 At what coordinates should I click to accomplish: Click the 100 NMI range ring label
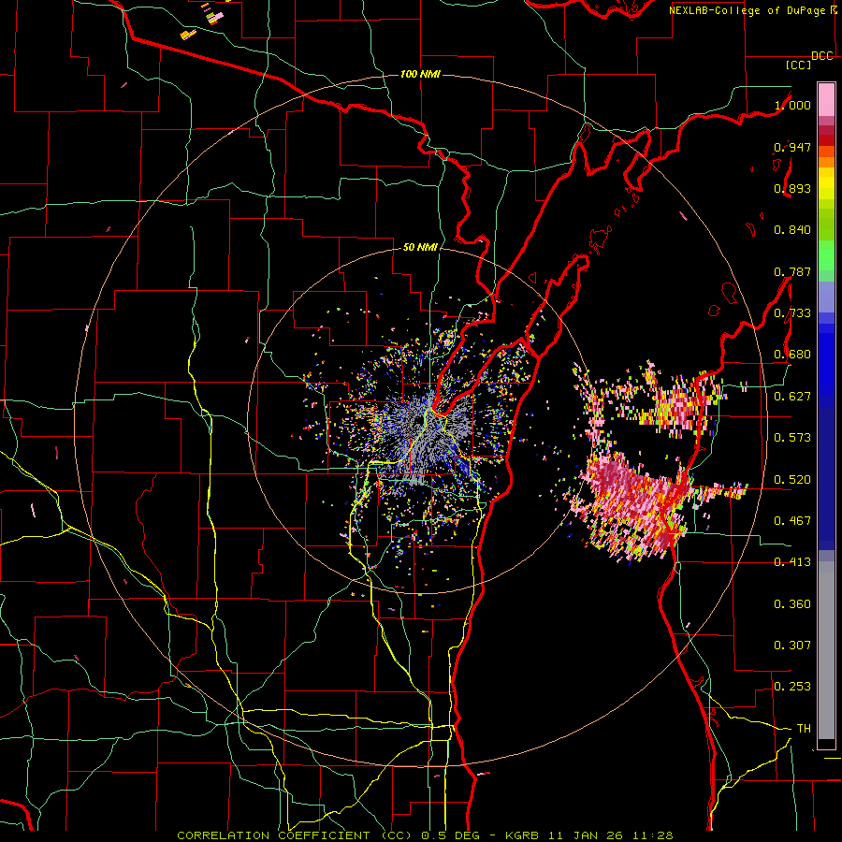point(420,74)
